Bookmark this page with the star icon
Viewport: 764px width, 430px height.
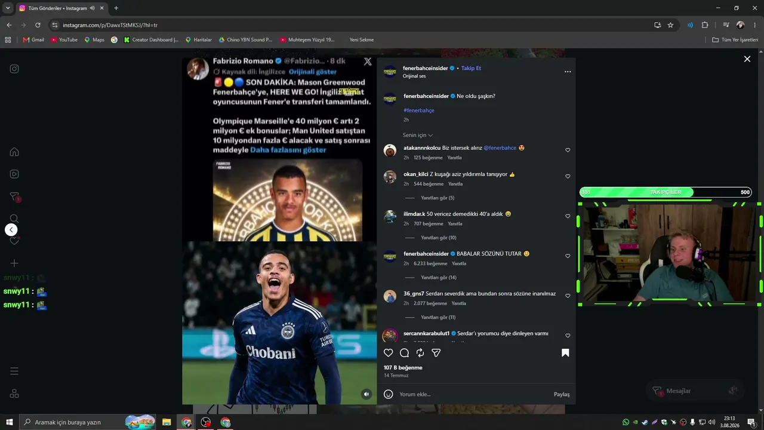tap(670, 25)
